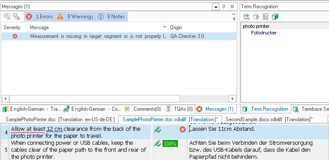Switch to the English-German Translation Results tab
Image resolution: width=329 pixels, height=160 pixels.
32,109
